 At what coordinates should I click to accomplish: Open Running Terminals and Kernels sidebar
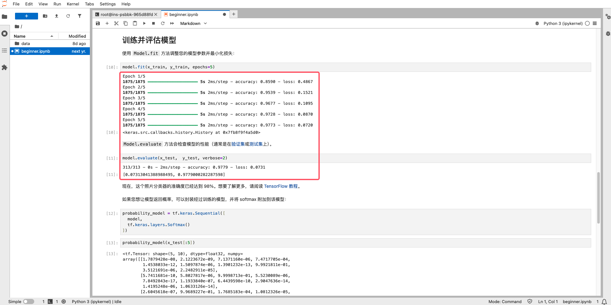click(x=4, y=34)
